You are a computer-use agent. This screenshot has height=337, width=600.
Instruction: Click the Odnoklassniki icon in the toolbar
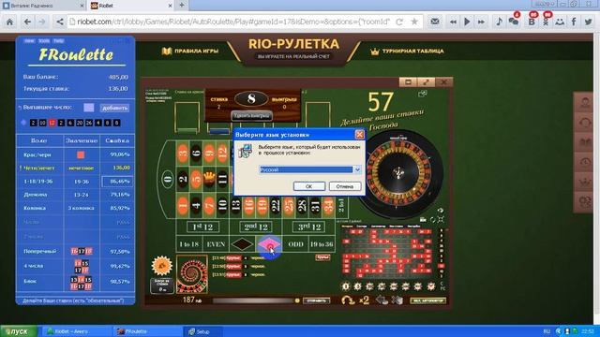(546, 22)
